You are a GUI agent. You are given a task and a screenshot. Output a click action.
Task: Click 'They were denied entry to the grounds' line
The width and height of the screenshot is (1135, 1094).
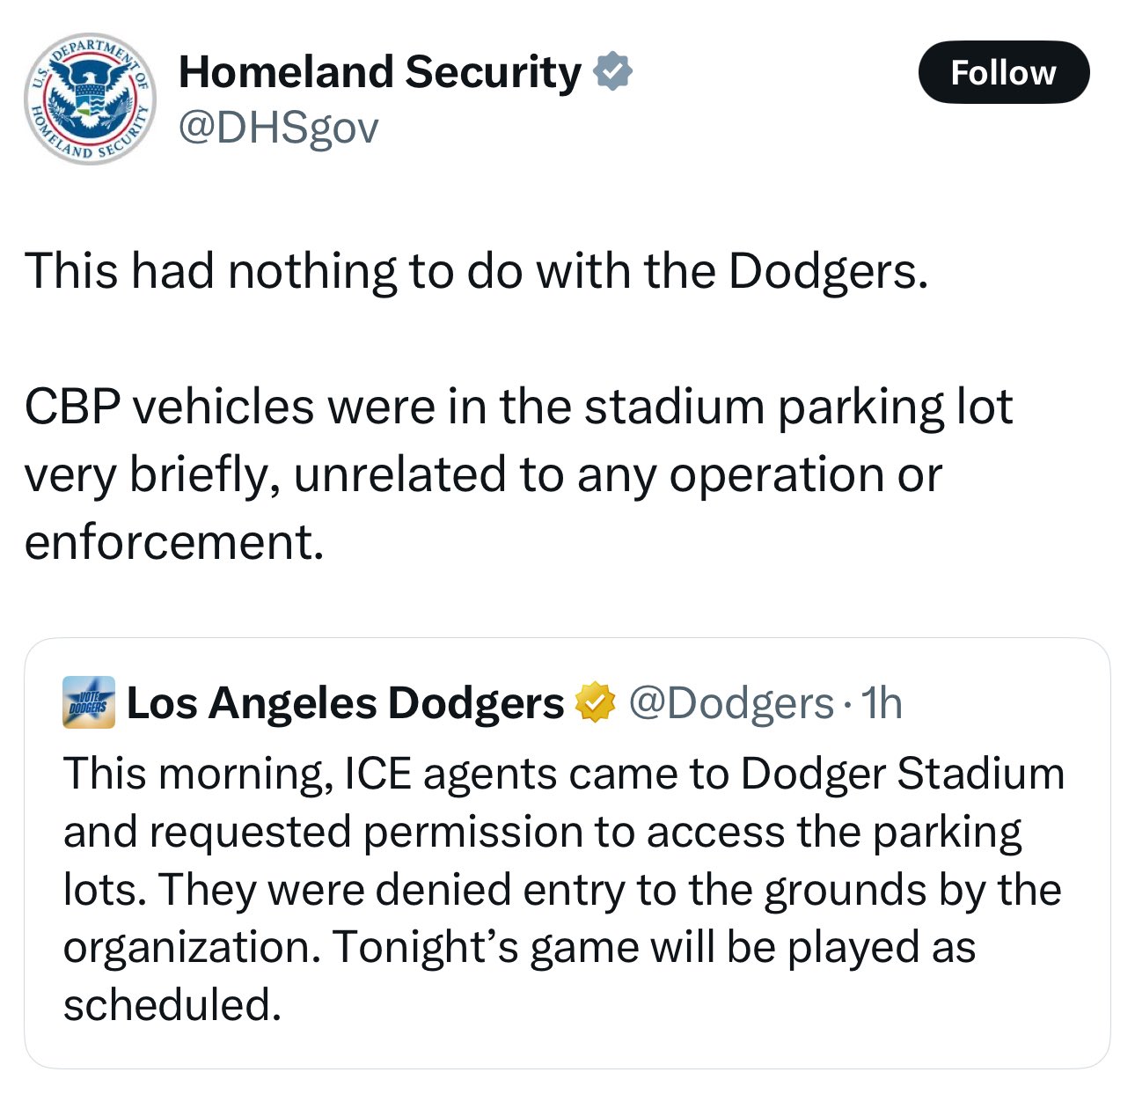click(562, 890)
